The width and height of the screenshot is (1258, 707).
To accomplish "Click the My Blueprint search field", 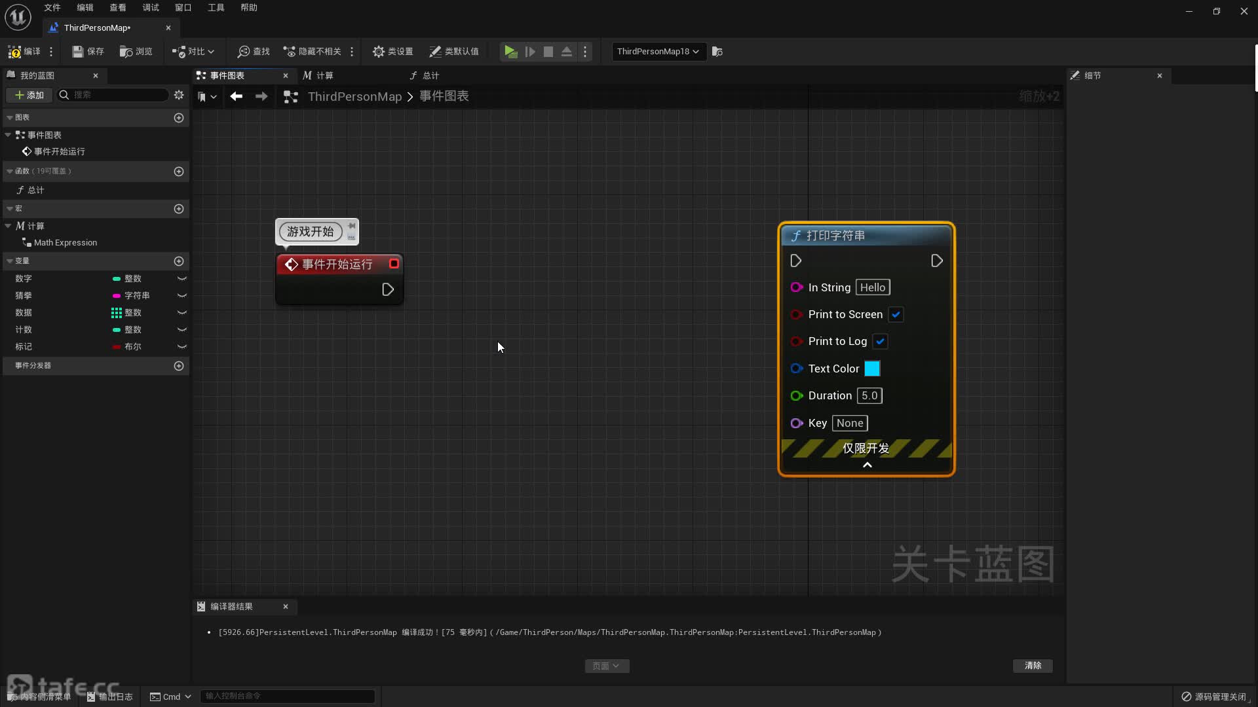I will tap(113, 95).
